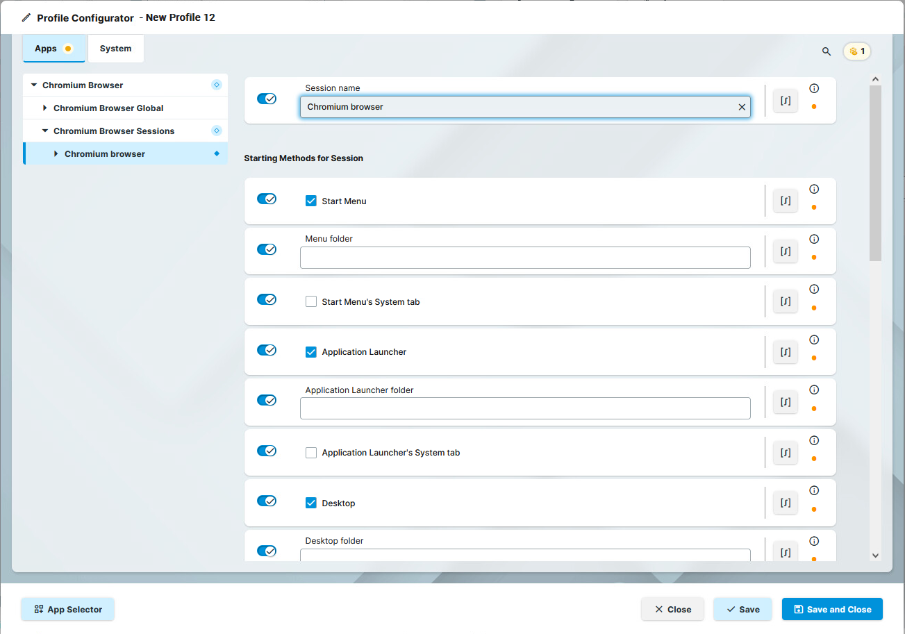Uncheck the Start Menu checkbox

pyautogui.click(x=310, y=201)
